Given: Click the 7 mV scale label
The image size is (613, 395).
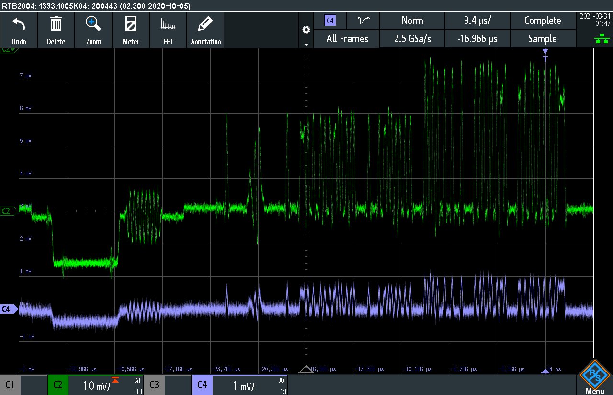Looking at the screenshot, I should [x=25, y=76].
